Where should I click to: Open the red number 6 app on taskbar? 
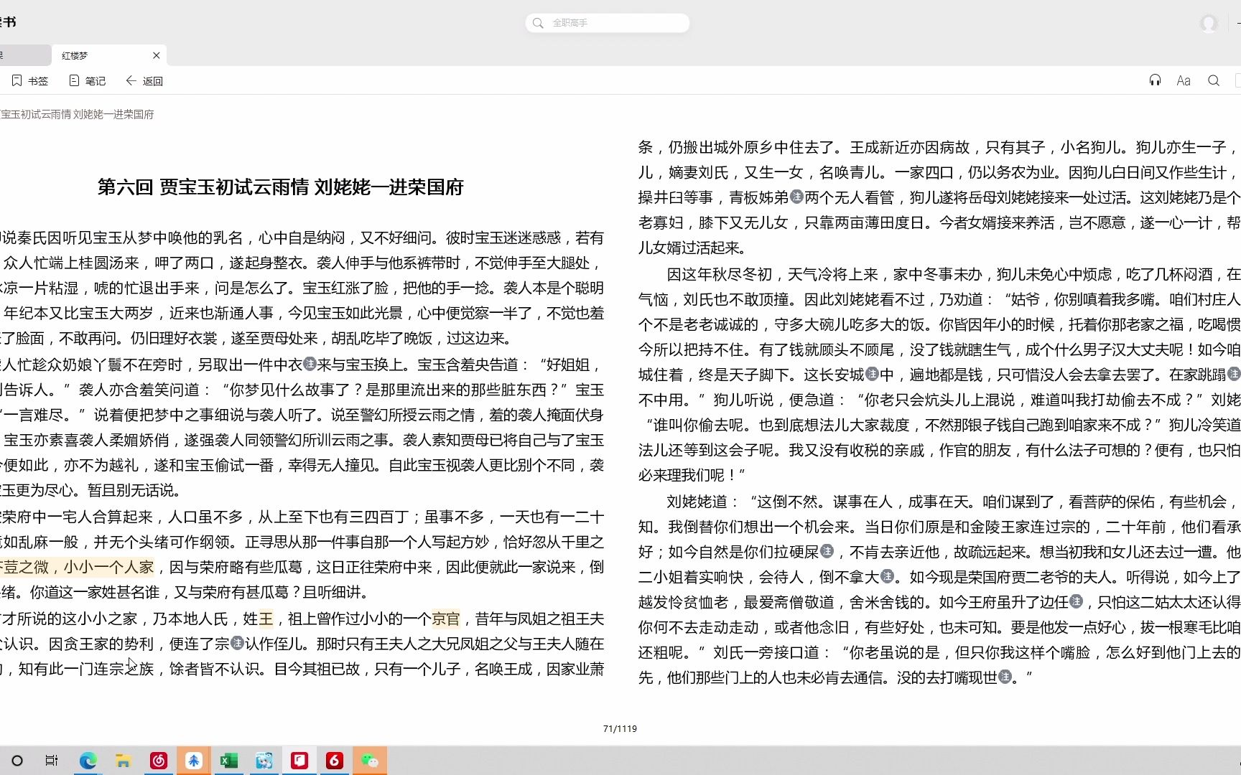click(x=335, y=761)
